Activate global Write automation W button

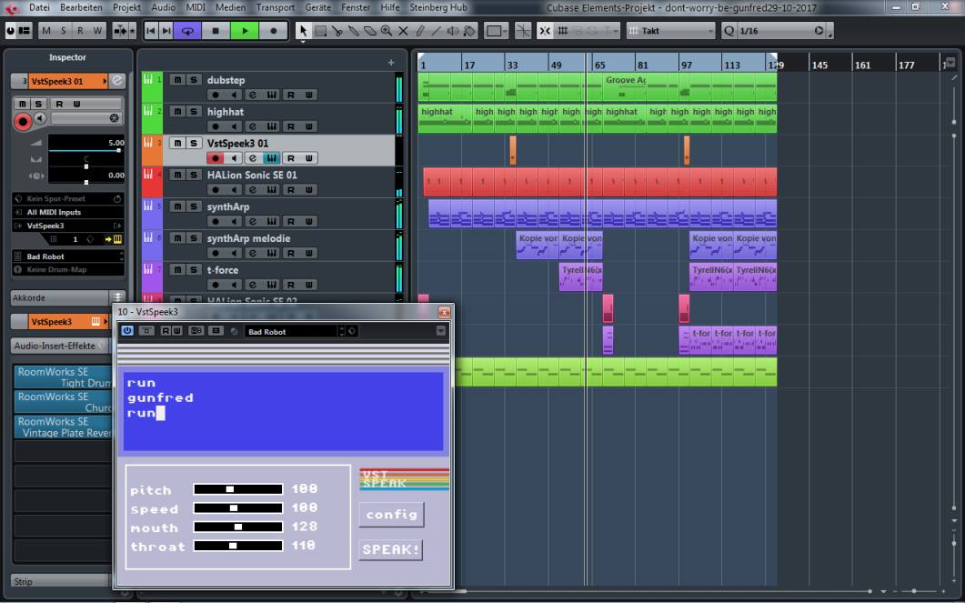coord(97,31)
